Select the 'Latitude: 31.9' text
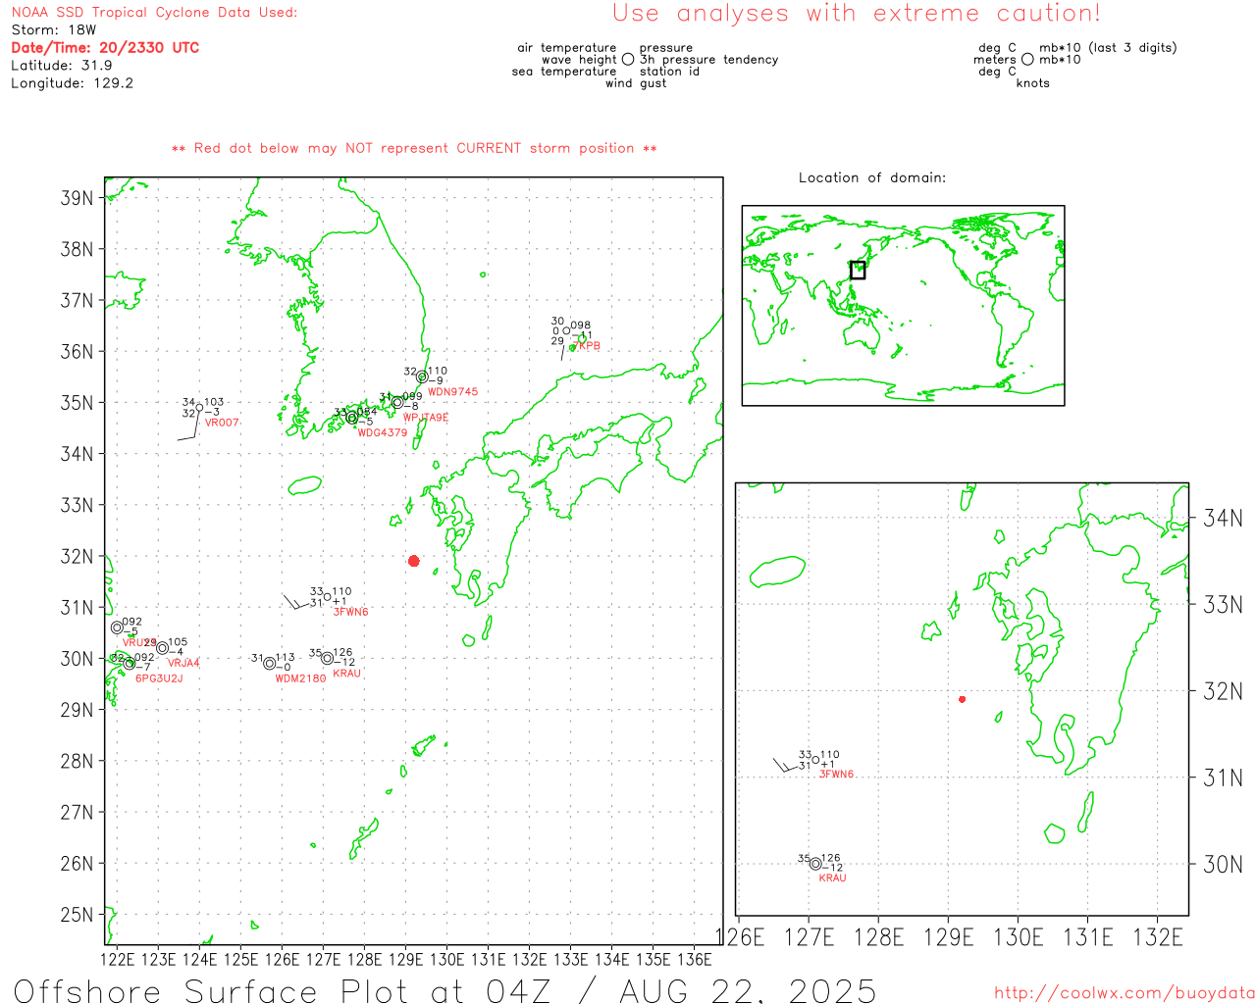Image resolution: width=1256 pixels, height=1004 pixels. [61, 65]
